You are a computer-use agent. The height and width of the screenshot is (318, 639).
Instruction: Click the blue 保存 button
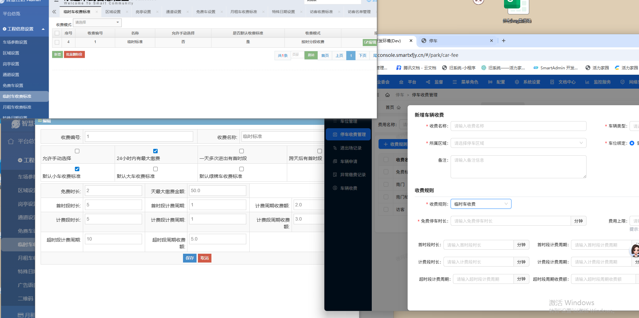(189, 258)
